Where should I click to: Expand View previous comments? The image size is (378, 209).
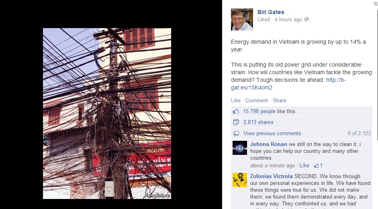coord(272,134)
